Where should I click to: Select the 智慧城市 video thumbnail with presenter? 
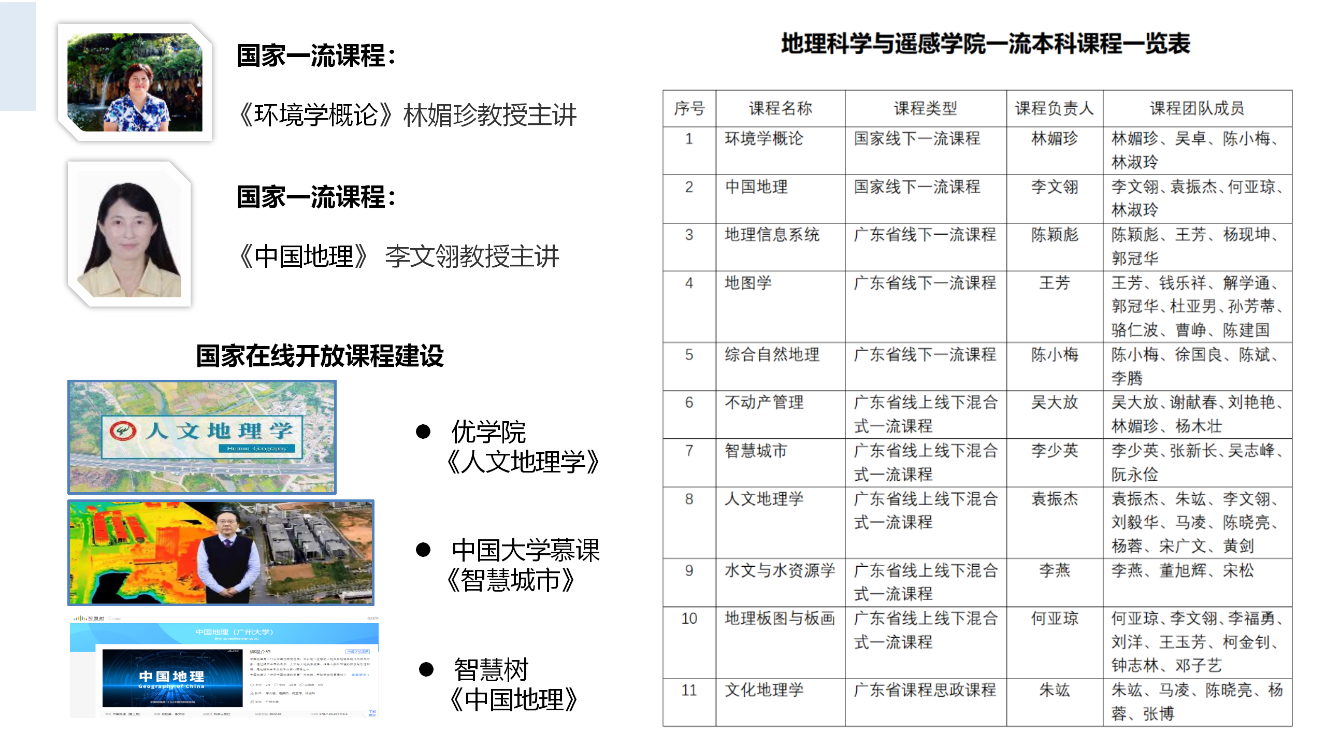pos(221,553)
